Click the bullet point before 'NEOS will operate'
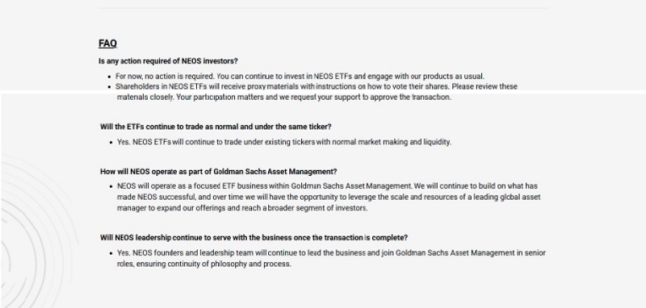The height and width of the screenshot is (308, 646). tap(111, 187)
